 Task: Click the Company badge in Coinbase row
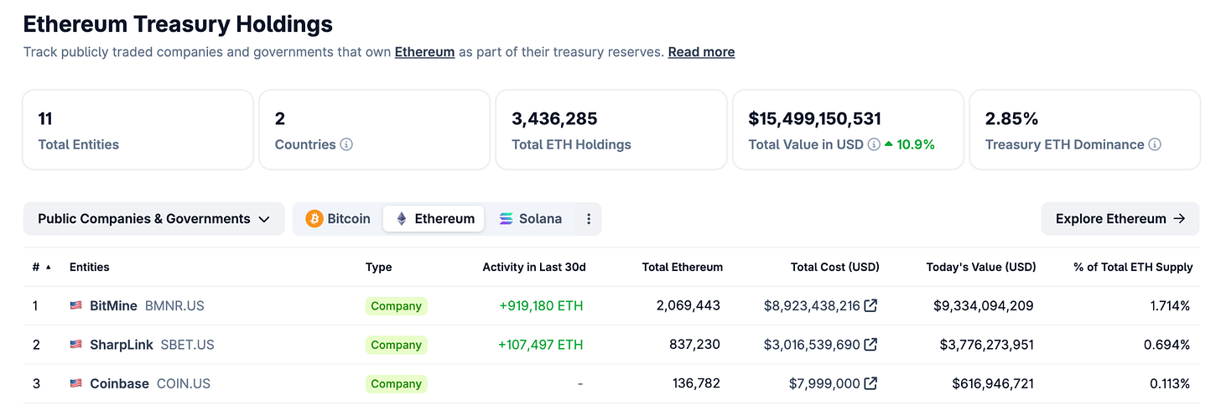[396, 383]
